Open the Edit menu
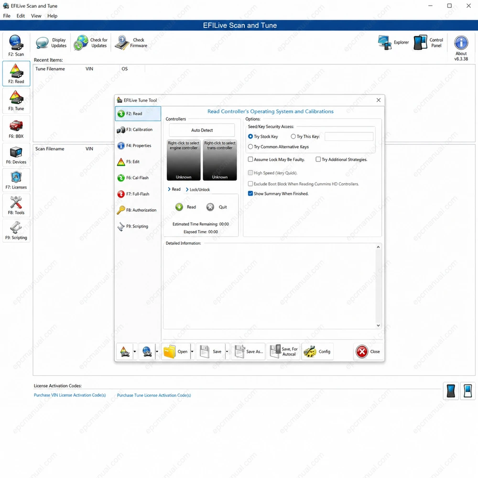This screenshot has width=478, height=478. tap(21, 16)
